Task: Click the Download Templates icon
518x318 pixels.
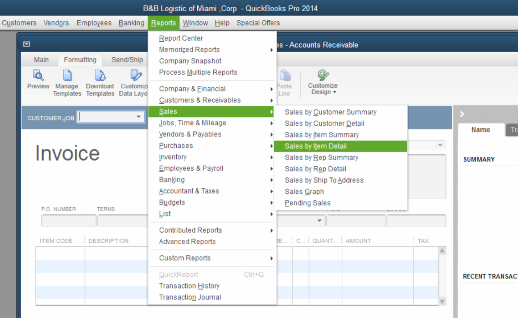Action: (100, 76)
